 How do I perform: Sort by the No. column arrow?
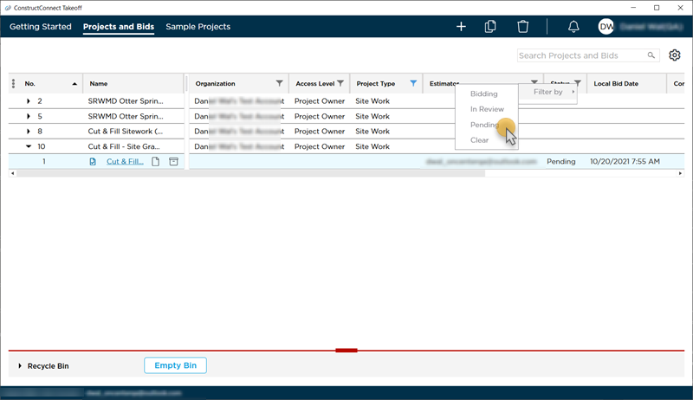point(74,83)
